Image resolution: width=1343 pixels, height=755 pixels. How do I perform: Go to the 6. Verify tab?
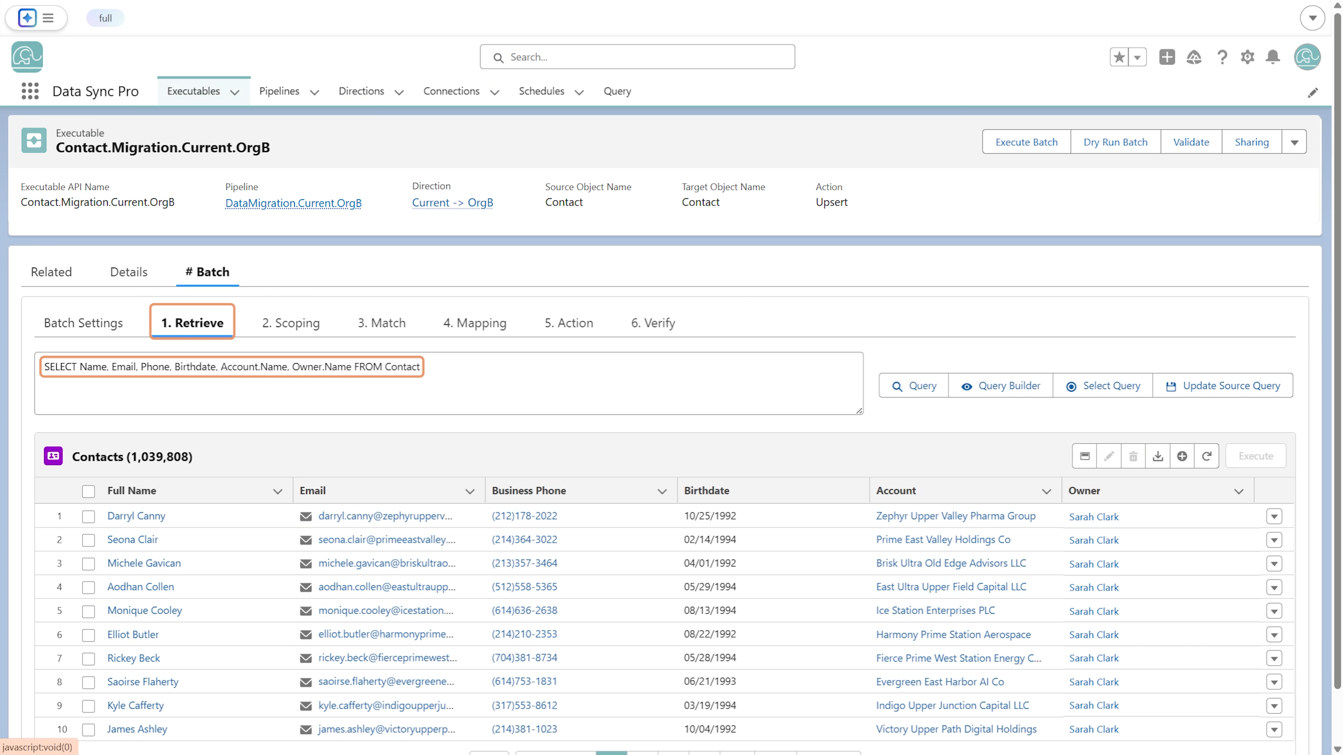653,323
